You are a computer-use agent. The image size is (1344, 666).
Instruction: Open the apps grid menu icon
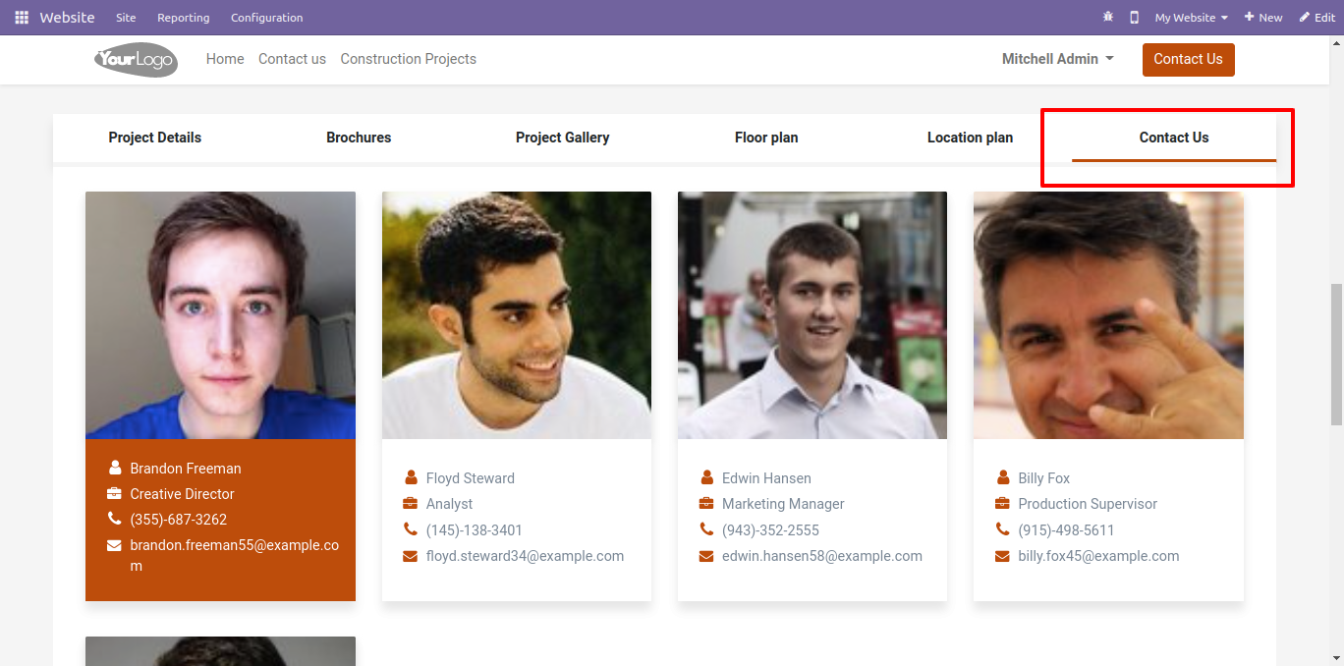[x=22, y=18]
